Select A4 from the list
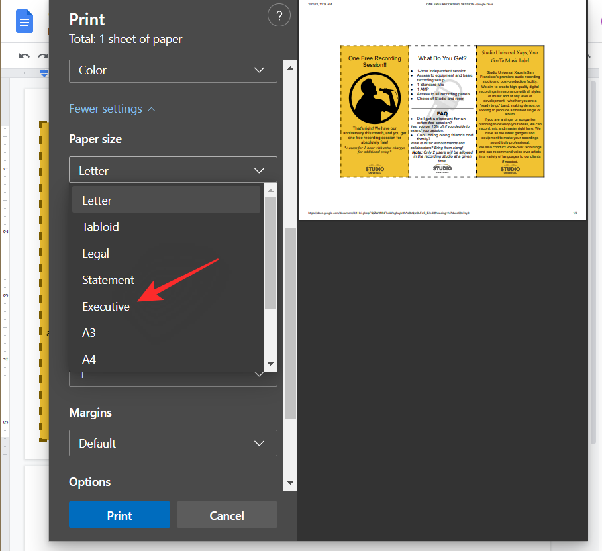 (x=89, y=359)
